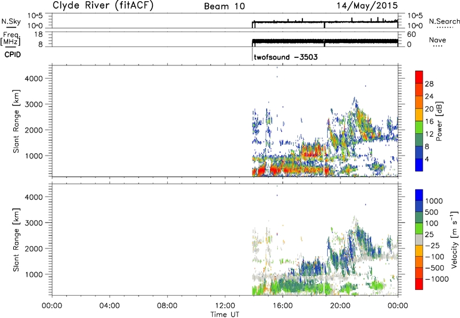The width and height of the screenshot is (460, 318).
Task: Click the "08:00" time axis label
Action: 167,306
